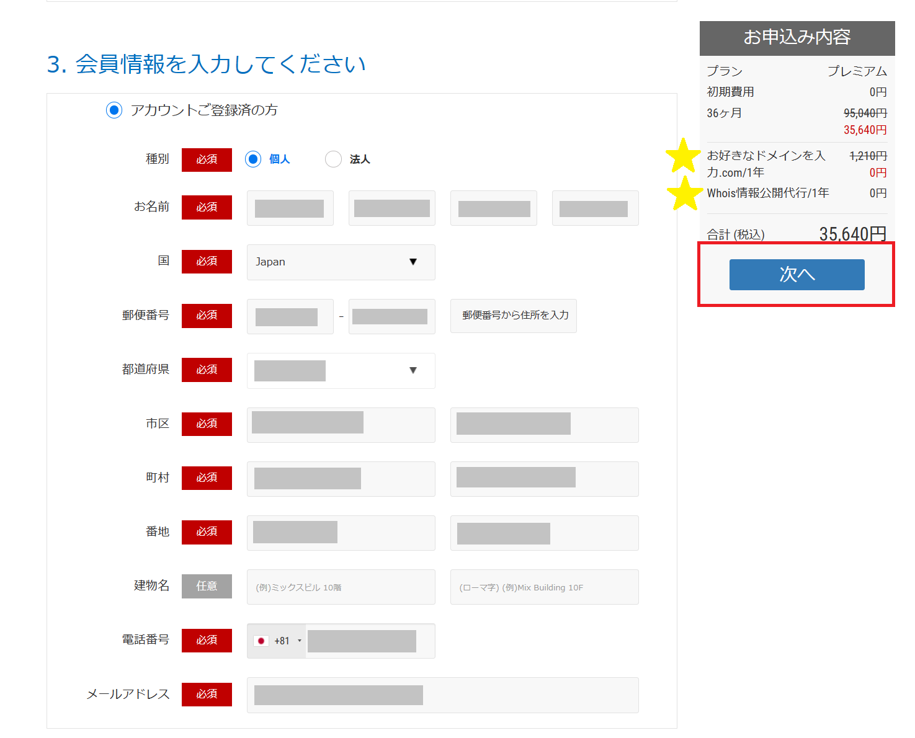Image resolution: width=915 pixels, height=738 pixels.
Task: Expand the 都道府県 prefecture dropdown
Action: tap(341, 371)
